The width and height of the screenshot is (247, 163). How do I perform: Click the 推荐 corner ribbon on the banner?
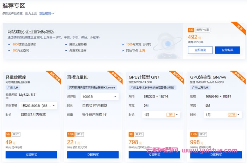click(x=240, y=27)
